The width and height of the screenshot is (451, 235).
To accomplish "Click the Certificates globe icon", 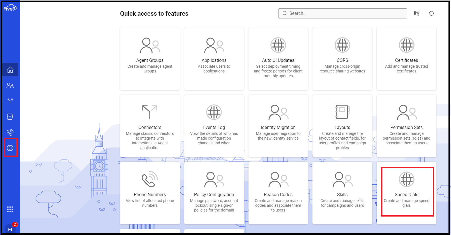I will (407, 45).
